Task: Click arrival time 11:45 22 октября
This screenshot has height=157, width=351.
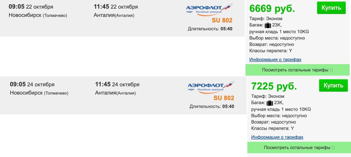Action: point(116,7)
